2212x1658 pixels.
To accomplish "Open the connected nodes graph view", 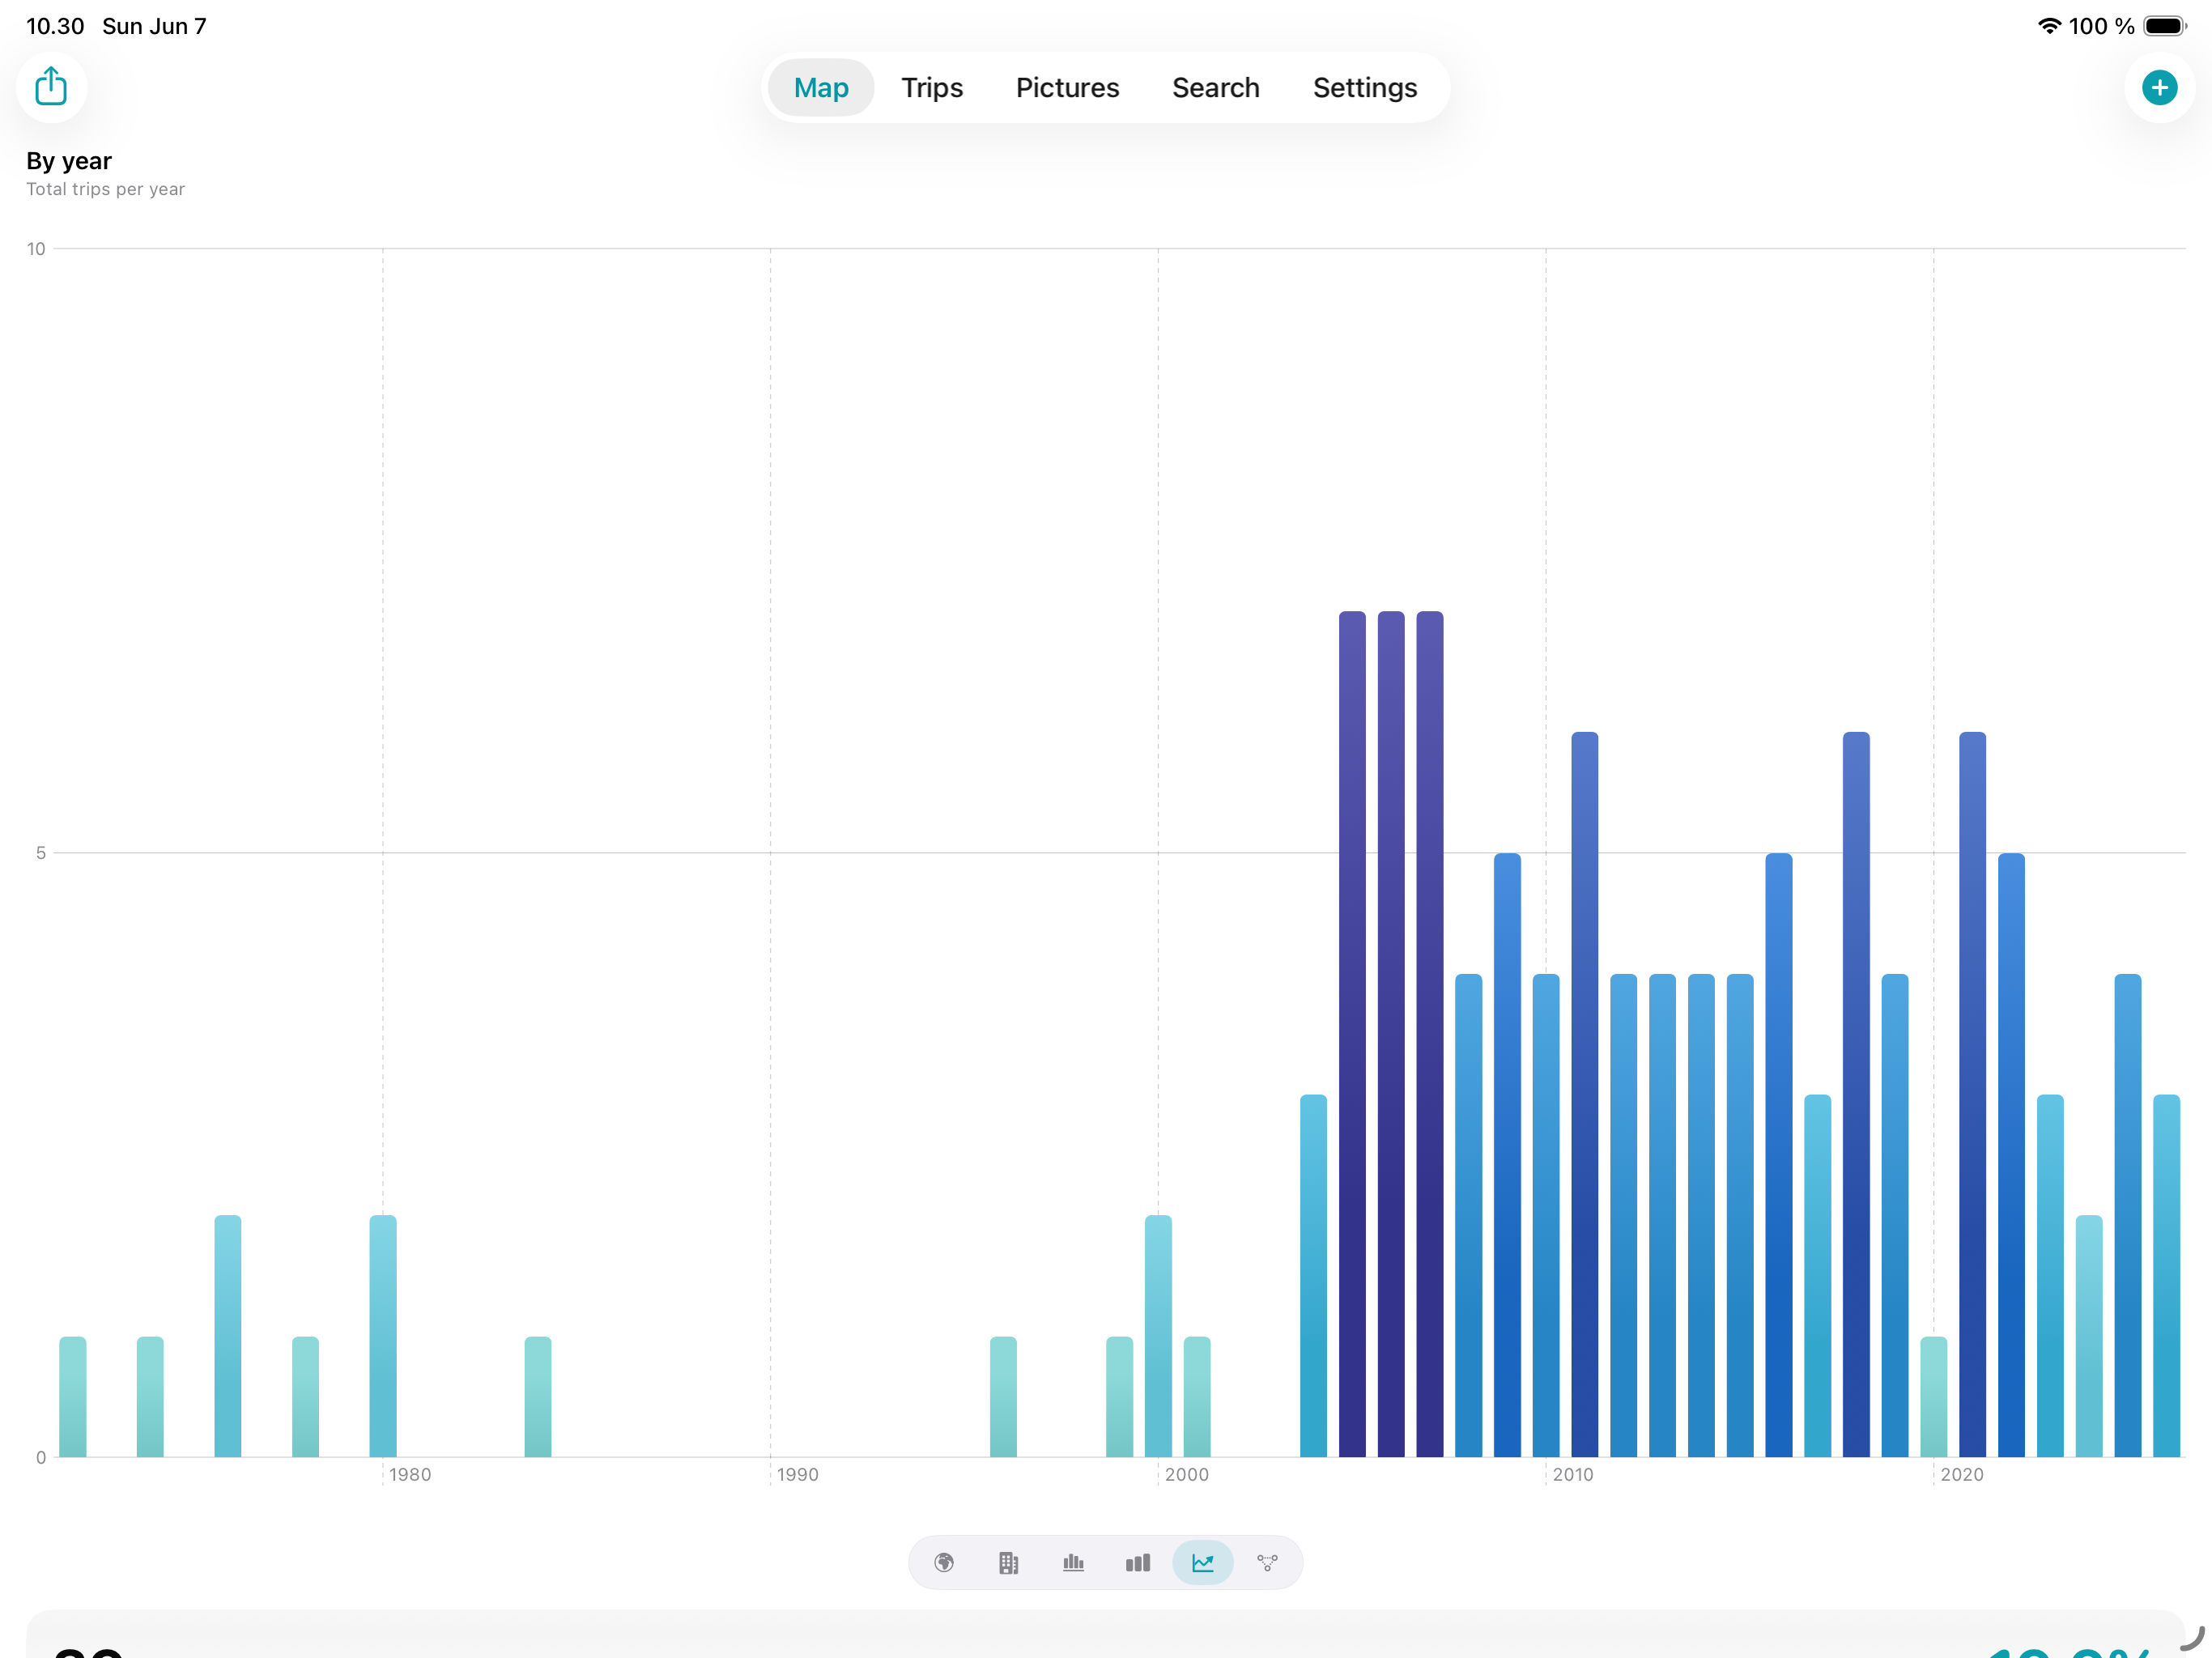I will [1267, 1562].
